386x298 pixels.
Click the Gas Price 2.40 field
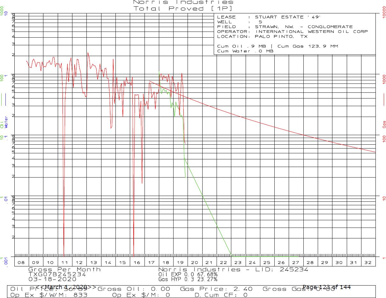coord(216,289)
